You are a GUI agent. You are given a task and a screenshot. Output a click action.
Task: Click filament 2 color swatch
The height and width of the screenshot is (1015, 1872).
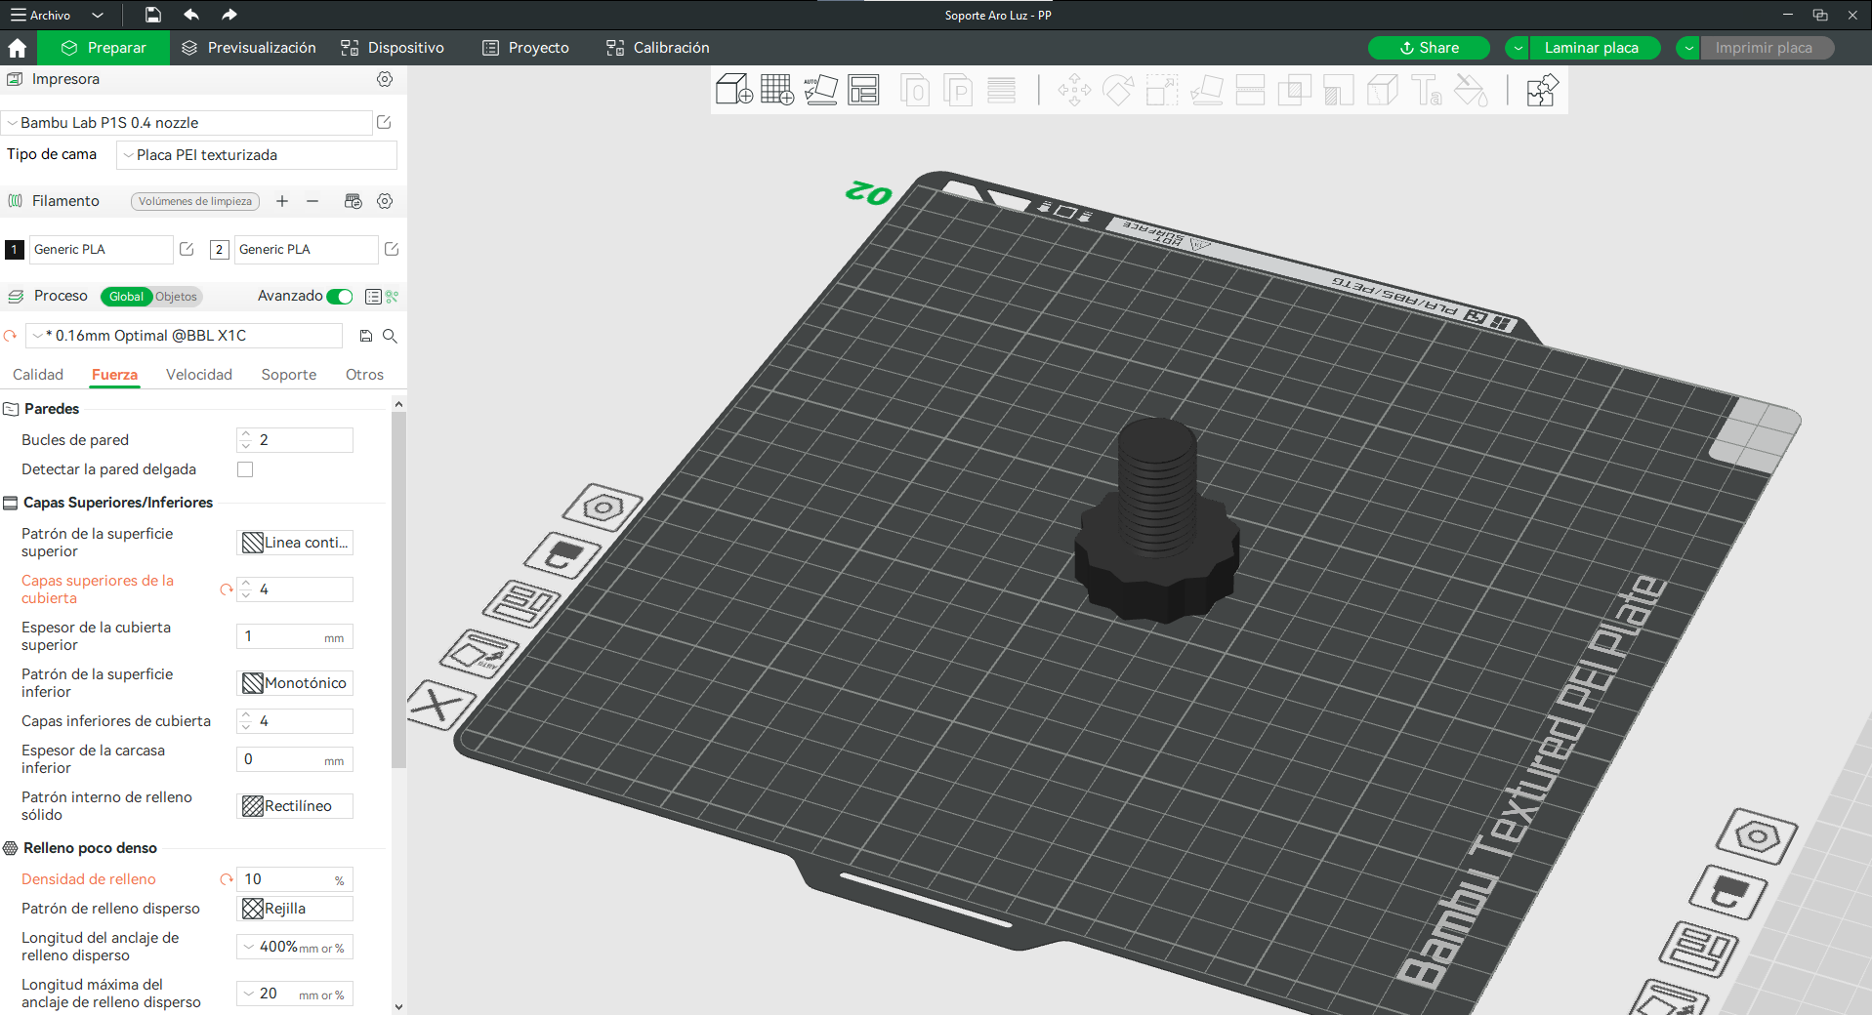coord(220,250)
